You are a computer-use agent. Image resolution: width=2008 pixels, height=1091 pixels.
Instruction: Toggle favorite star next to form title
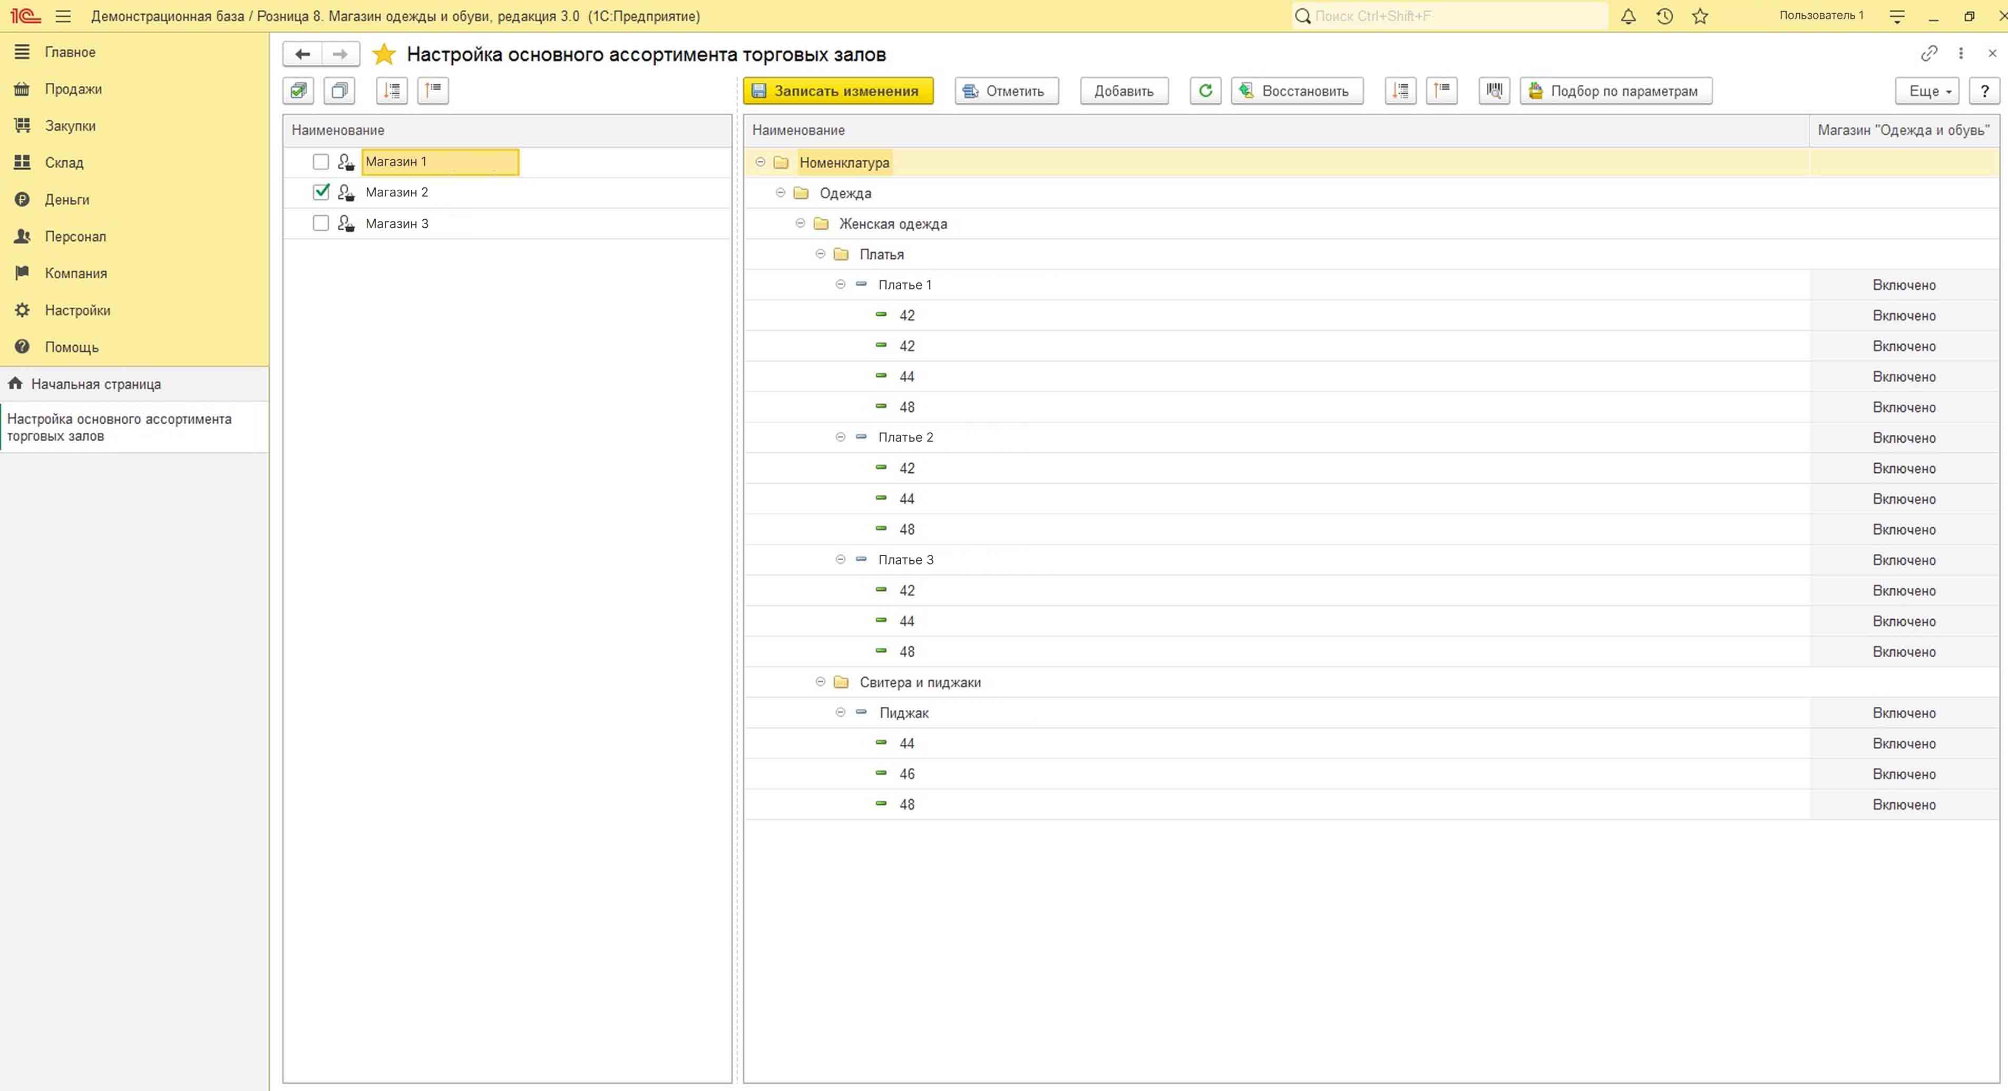[x=384, y=54]
